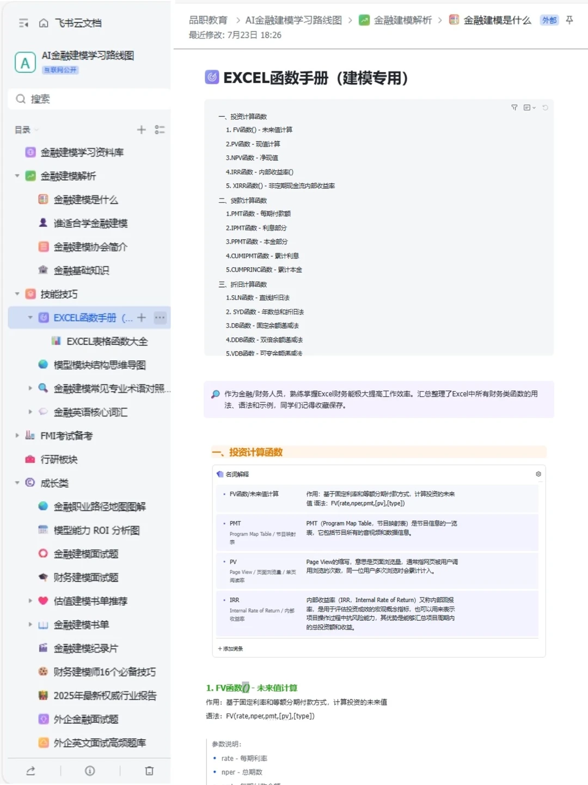The image size is (588, 785).
Task: Click the info icon at sidebar bottom
Action: click(x=90, y=771)
